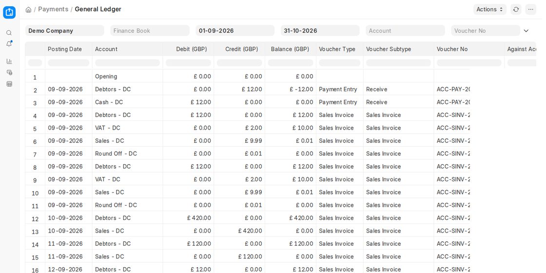Expand additional filters chevron
The image size is (546, 273).
[526, 31]
